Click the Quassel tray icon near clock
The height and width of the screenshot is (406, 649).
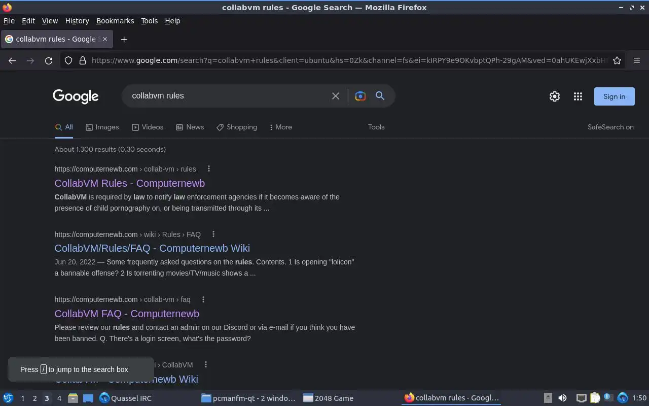623,398
